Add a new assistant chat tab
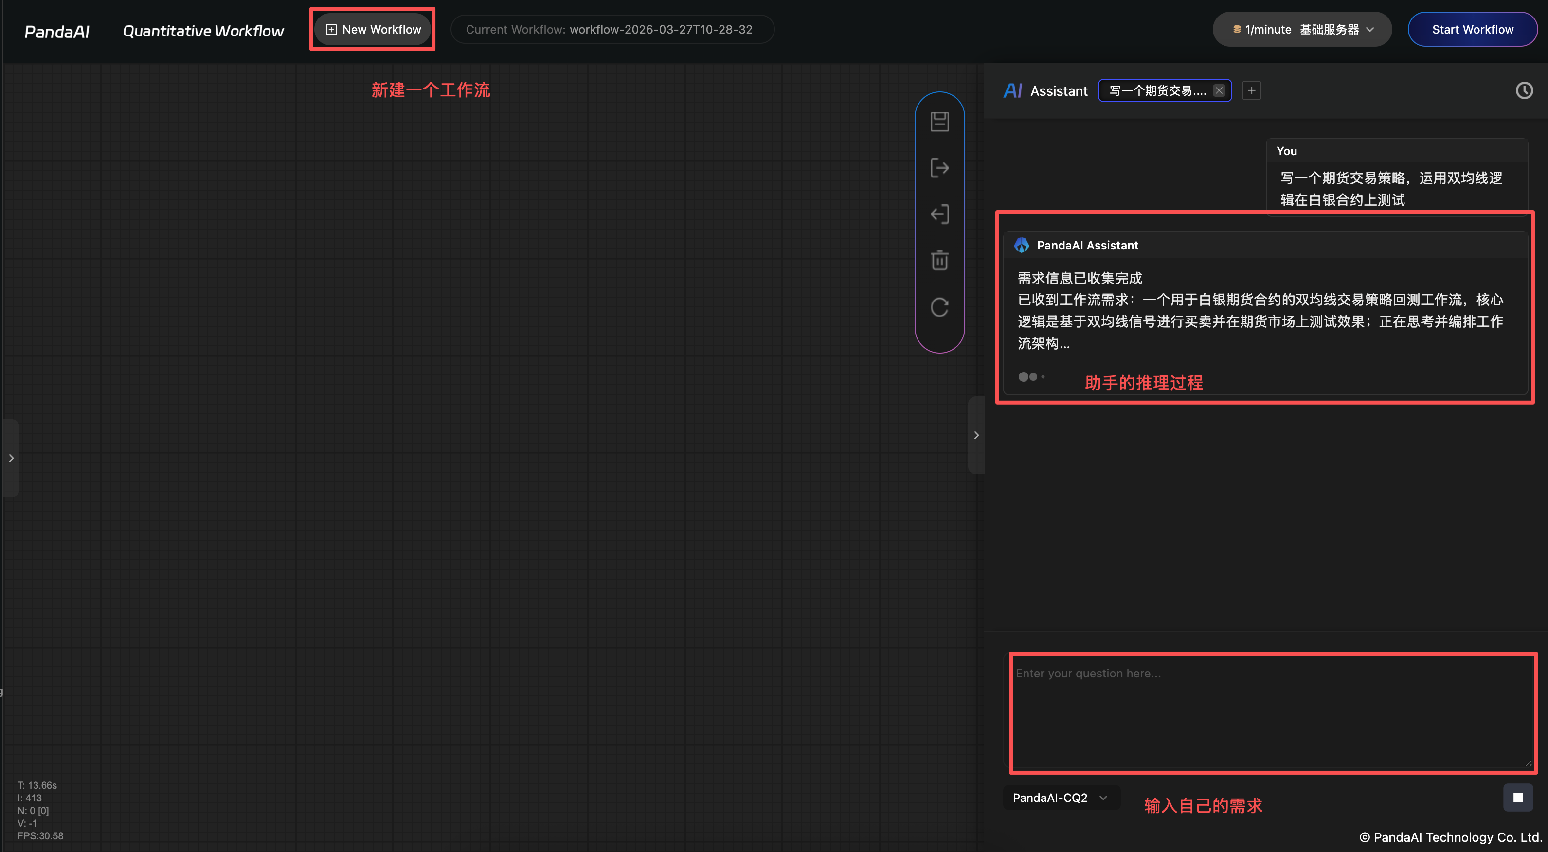The width and height of the screenshot is (1548, 852). pos(1251,91)
